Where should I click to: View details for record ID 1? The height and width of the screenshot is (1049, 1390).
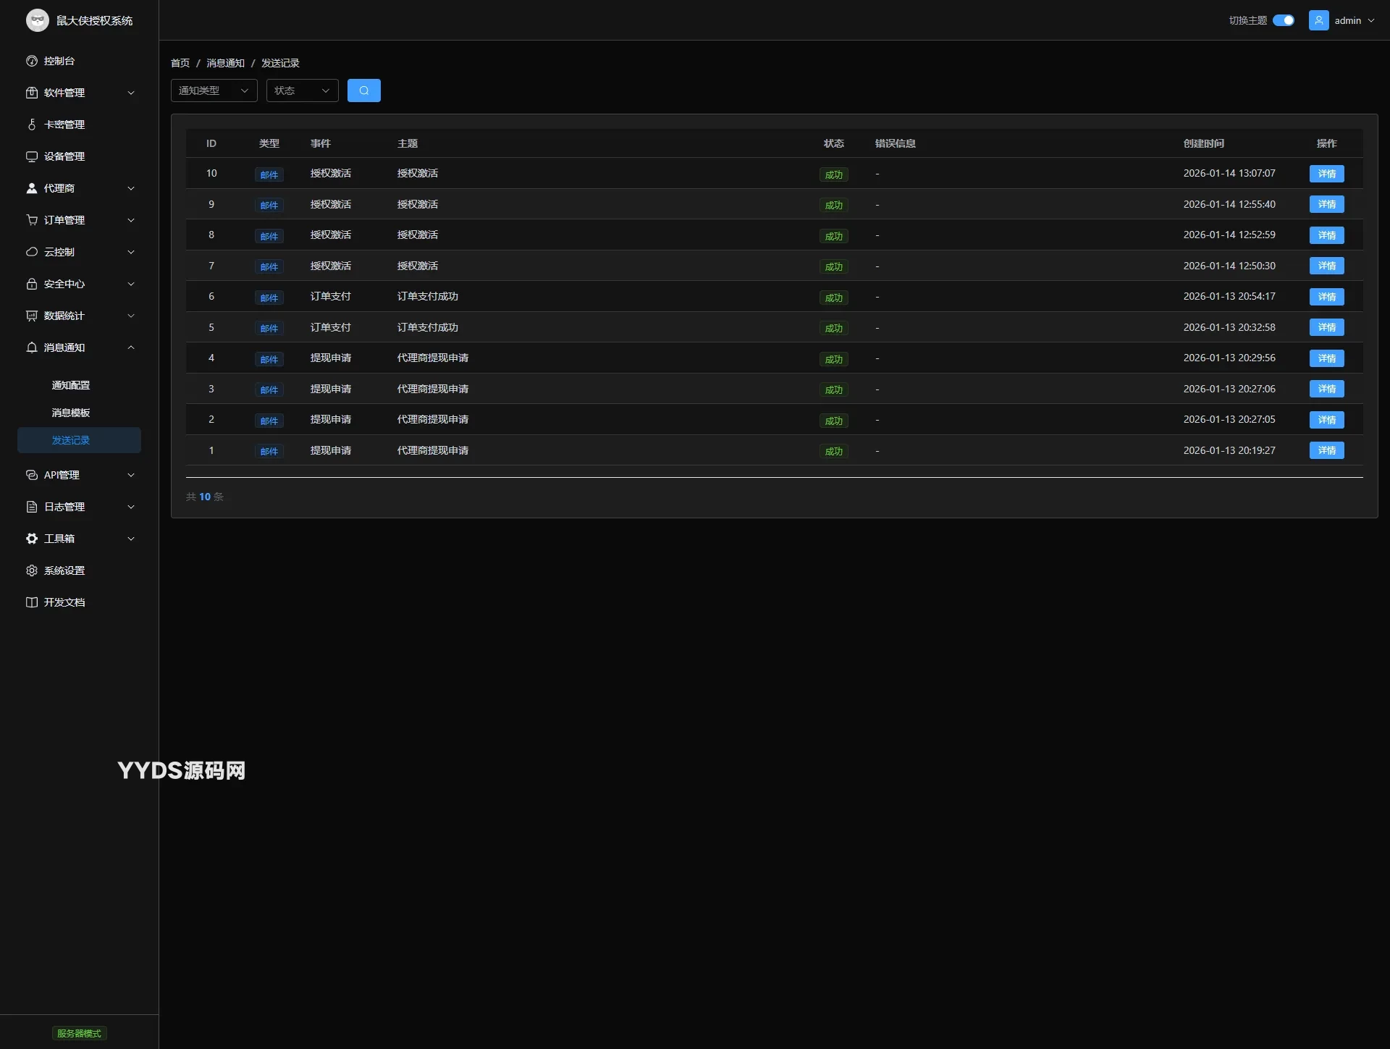[1326, 450]
